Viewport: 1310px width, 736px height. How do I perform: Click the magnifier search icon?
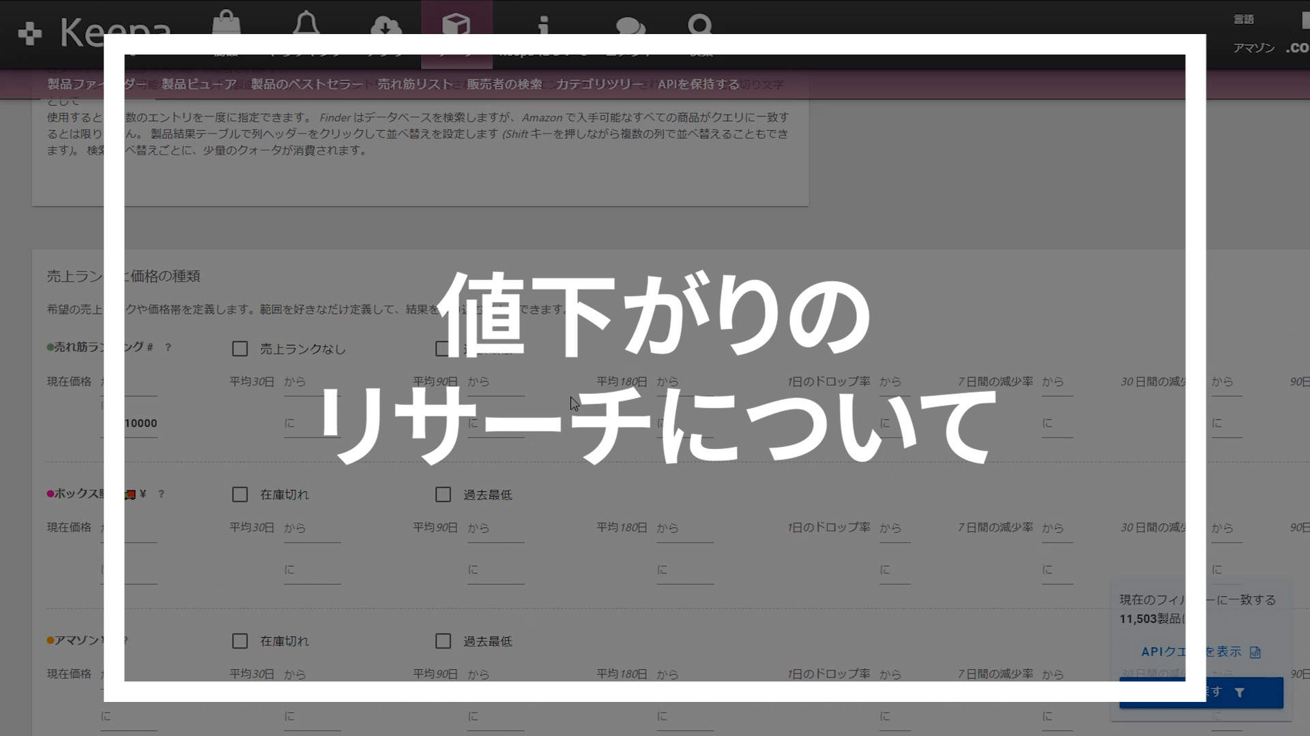pyautogui.click(x=700, y=25)
